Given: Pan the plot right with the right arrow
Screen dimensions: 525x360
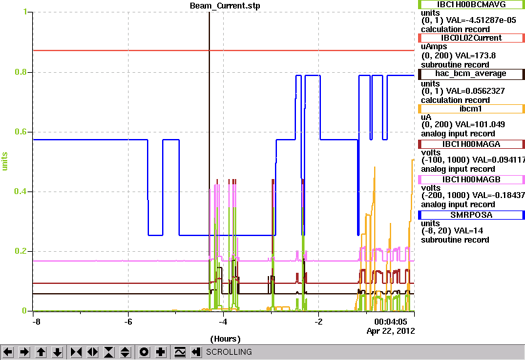Looking at the screenshot, I should (x=24, y=352).
